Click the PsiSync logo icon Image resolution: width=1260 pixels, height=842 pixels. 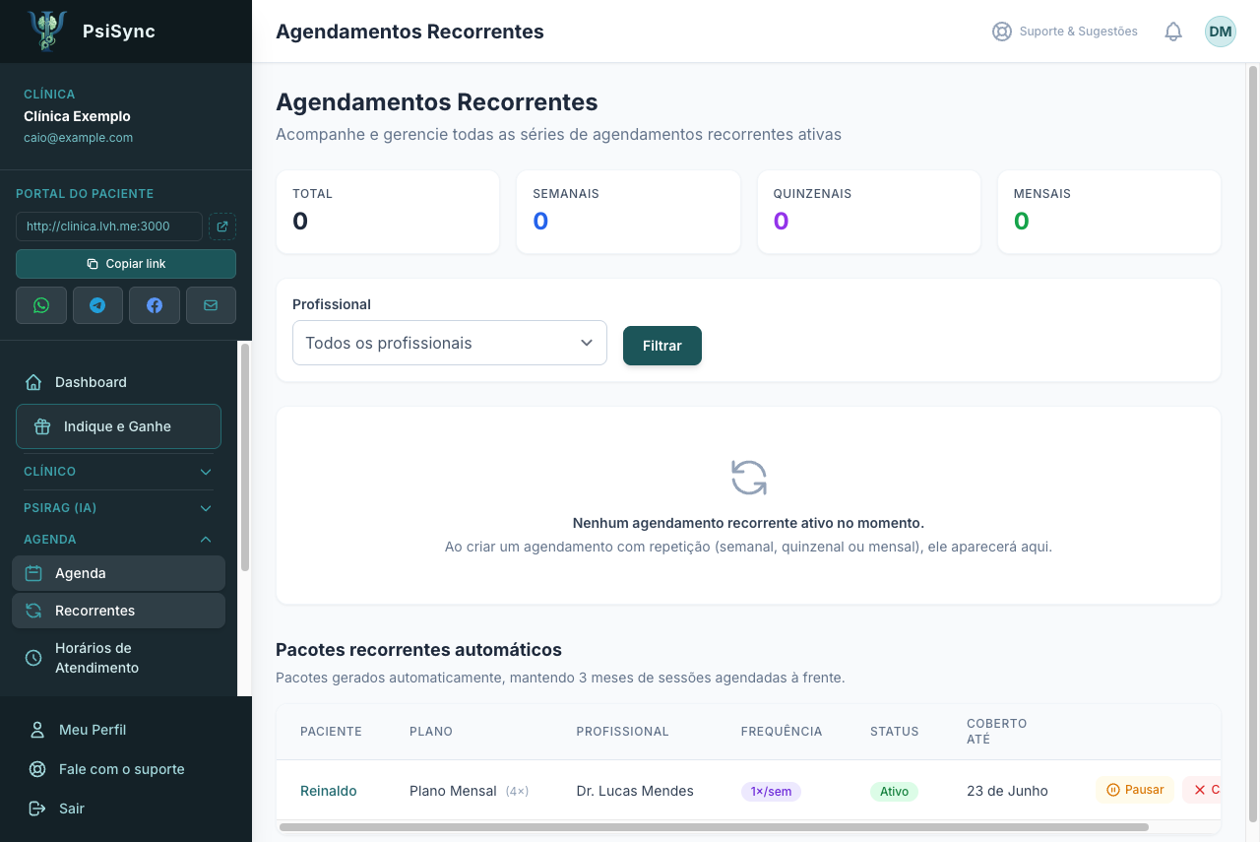[x=47, y=31]
